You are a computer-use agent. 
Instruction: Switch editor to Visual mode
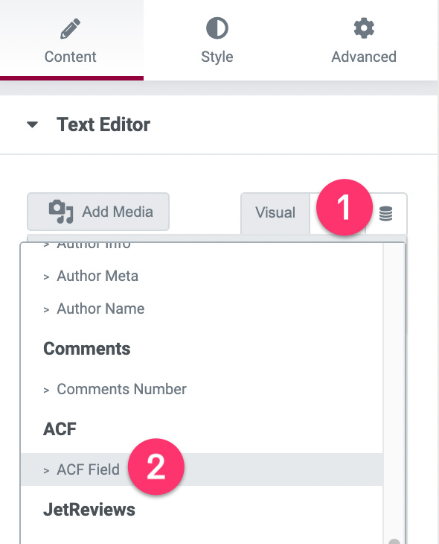click(275, 212)
